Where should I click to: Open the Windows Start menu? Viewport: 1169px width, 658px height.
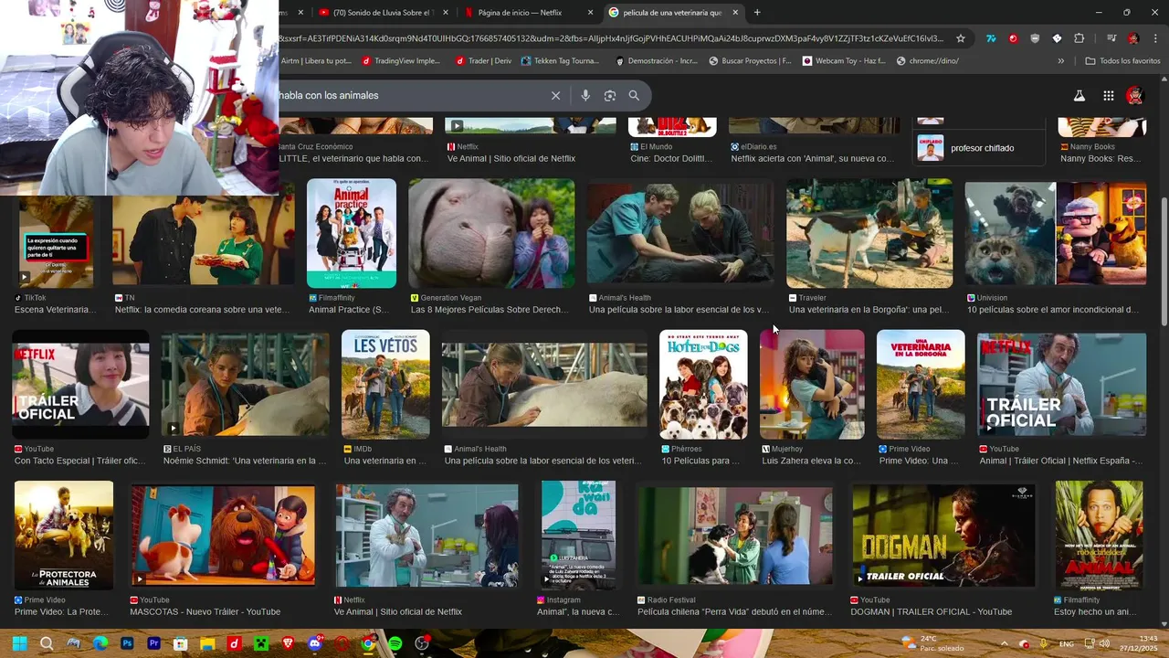19,643
